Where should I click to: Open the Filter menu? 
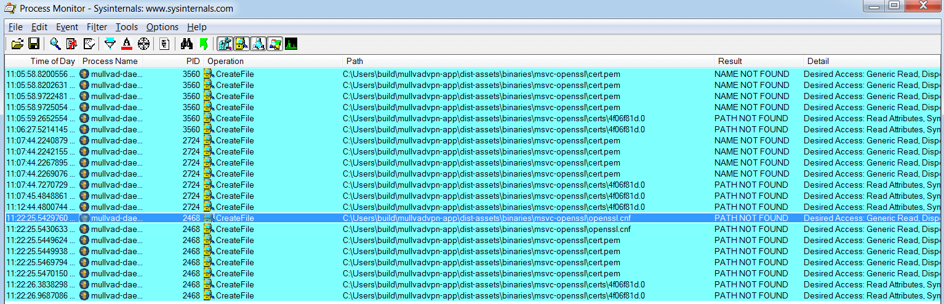(97, 27)
